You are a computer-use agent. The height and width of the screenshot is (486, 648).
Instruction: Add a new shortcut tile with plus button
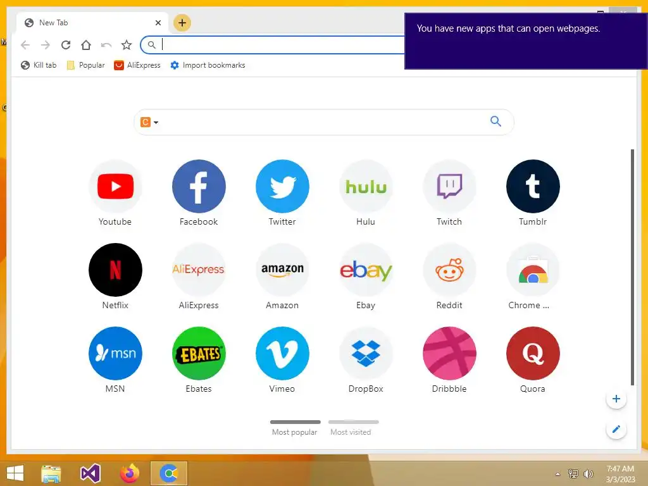point(616,399)
